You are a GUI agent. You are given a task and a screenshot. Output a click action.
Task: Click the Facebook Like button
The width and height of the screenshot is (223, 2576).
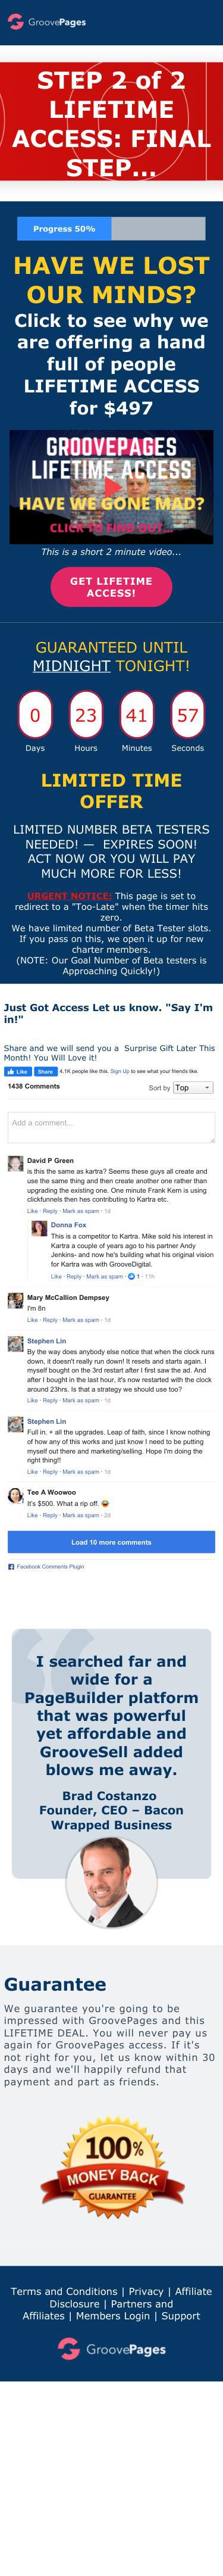click(18, 1070)
